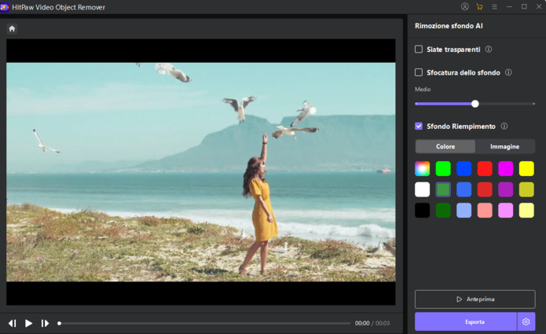Click the Home icon above the video
Screen dimensions: 546x334
12,28
